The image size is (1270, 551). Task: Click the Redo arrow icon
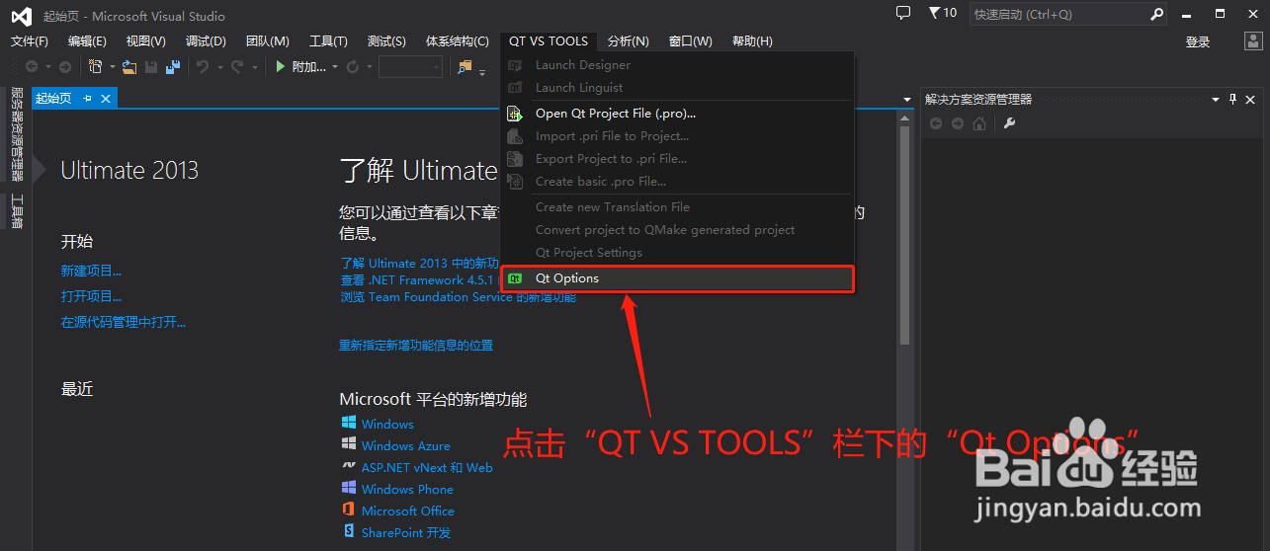click(x=237, y=67)
